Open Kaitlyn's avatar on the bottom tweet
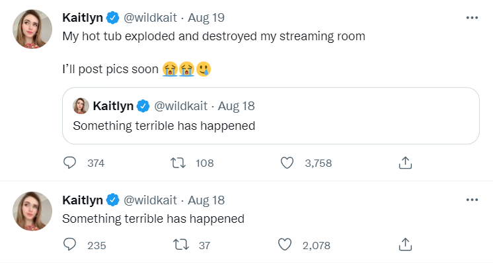 32,211
